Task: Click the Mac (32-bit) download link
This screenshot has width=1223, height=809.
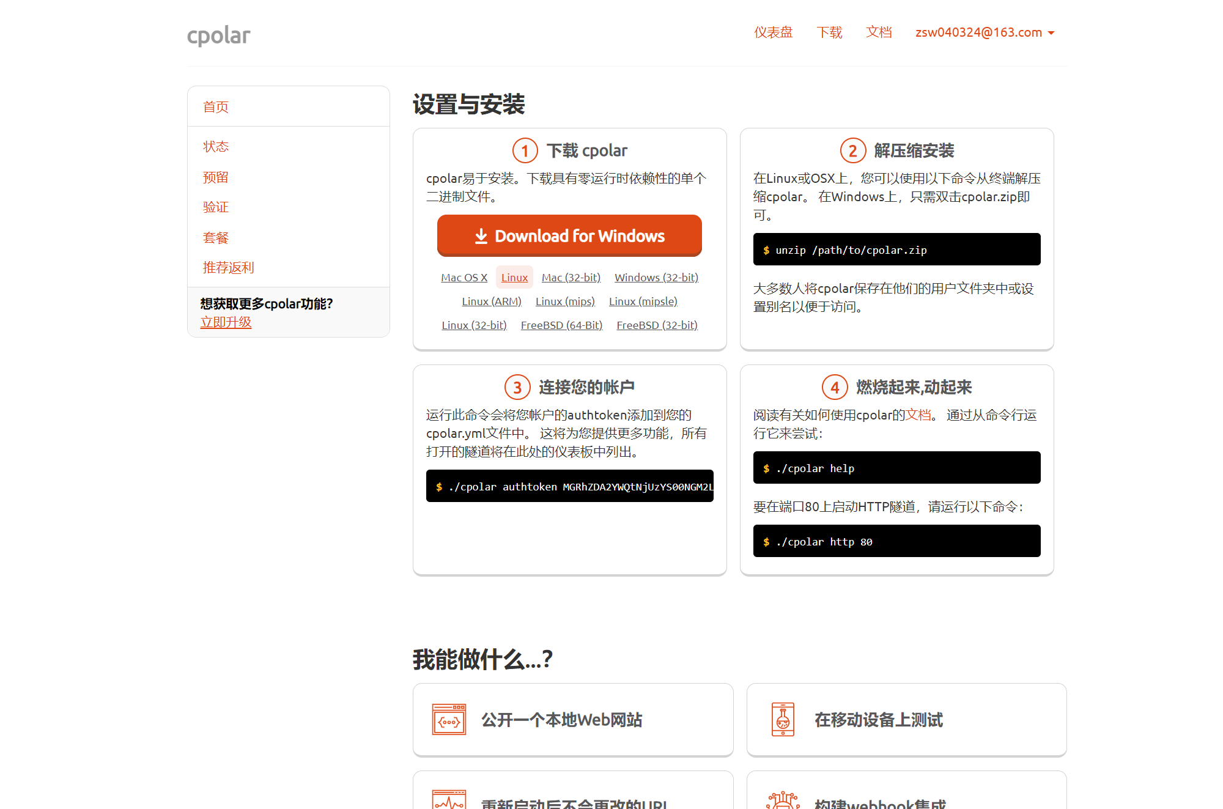Action: pyautogui.click(x=571, y=278)
